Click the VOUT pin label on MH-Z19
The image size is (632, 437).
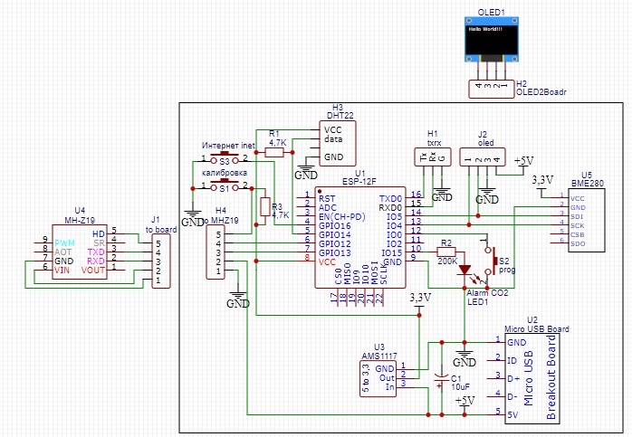93,271
